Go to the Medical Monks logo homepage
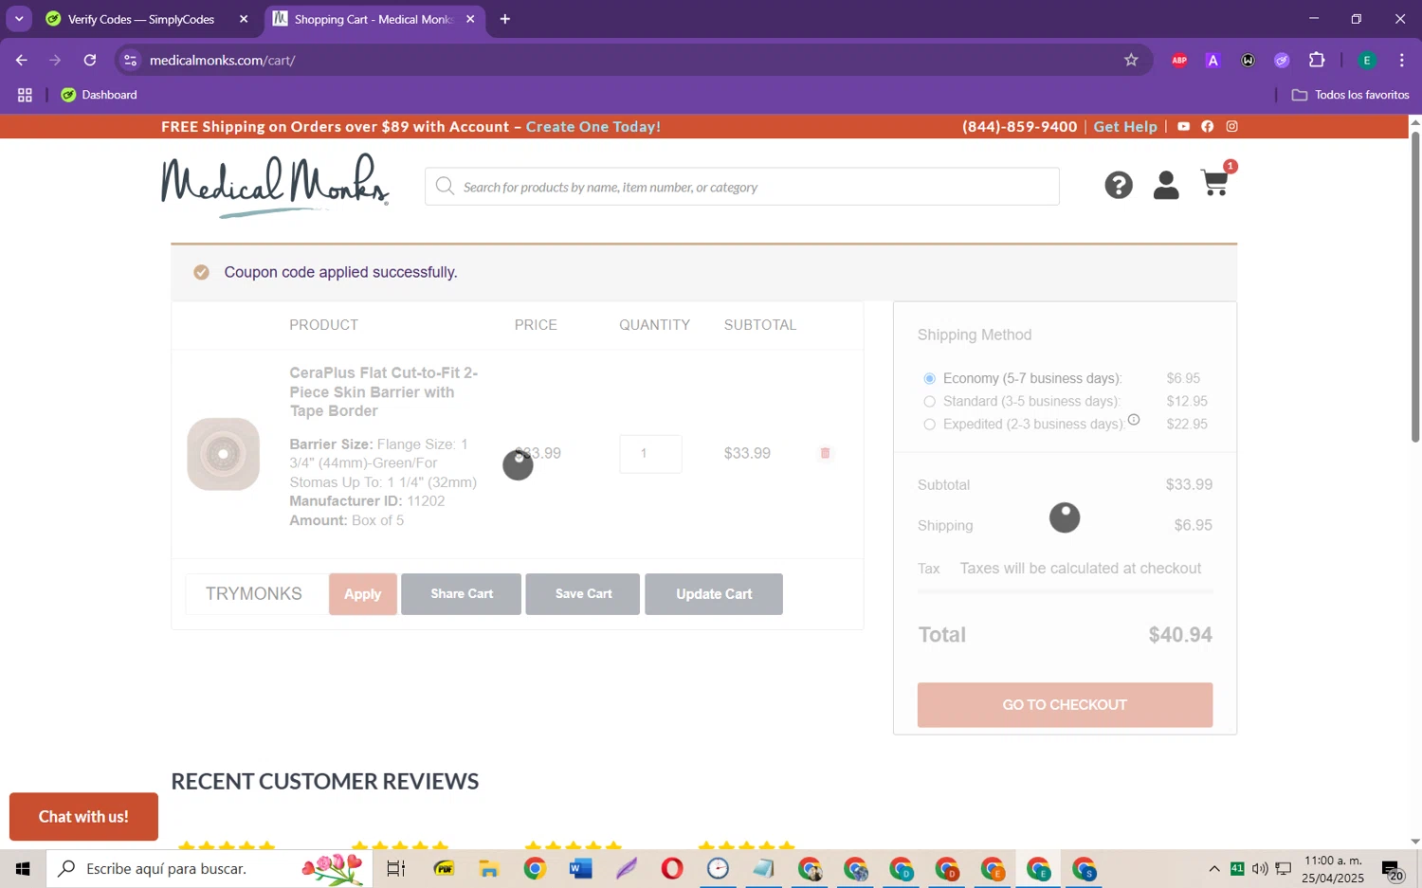1422x888 pixels. [275, 186]
